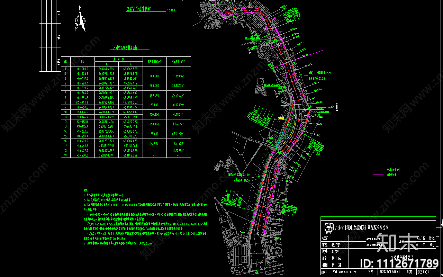Image resolution: width=443 pixels, height=277 pixels.
Task: Select station cell 'K0+520.4'
Action: pos(83,83)
